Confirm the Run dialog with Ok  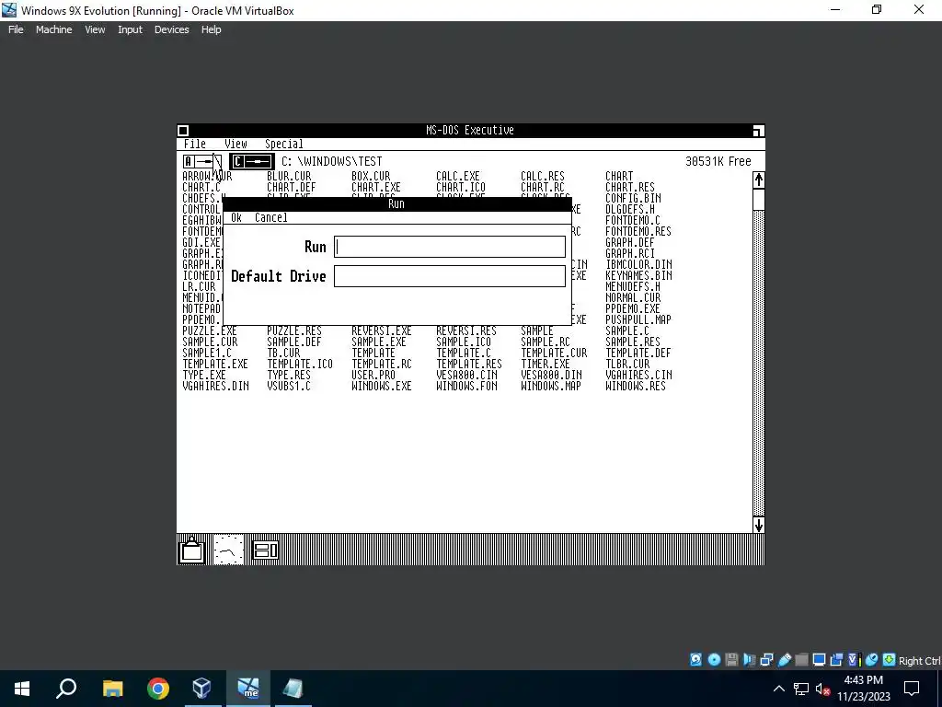pyautogui.click(x=236, y=217)
